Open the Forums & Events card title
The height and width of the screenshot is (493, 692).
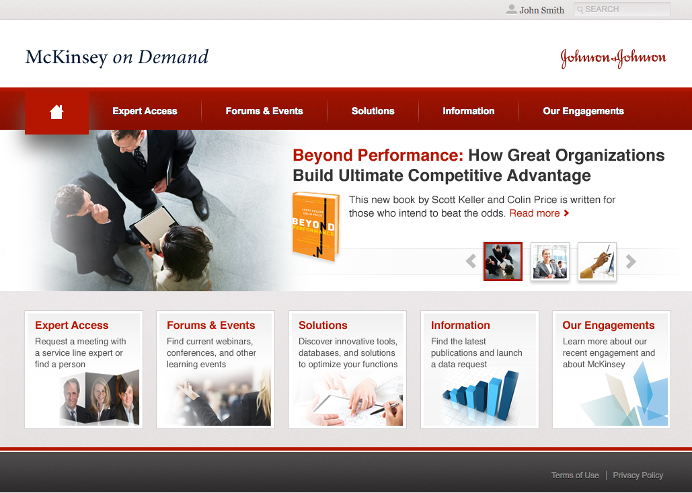click(x=210, y=326)
